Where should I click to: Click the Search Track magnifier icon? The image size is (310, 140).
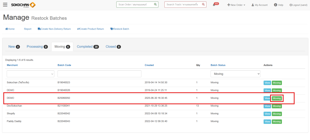(203, 5)
